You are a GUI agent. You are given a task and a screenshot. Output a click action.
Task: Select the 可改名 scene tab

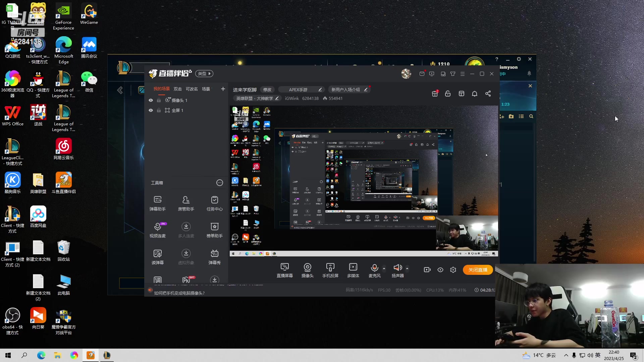[x=192, y=89]
